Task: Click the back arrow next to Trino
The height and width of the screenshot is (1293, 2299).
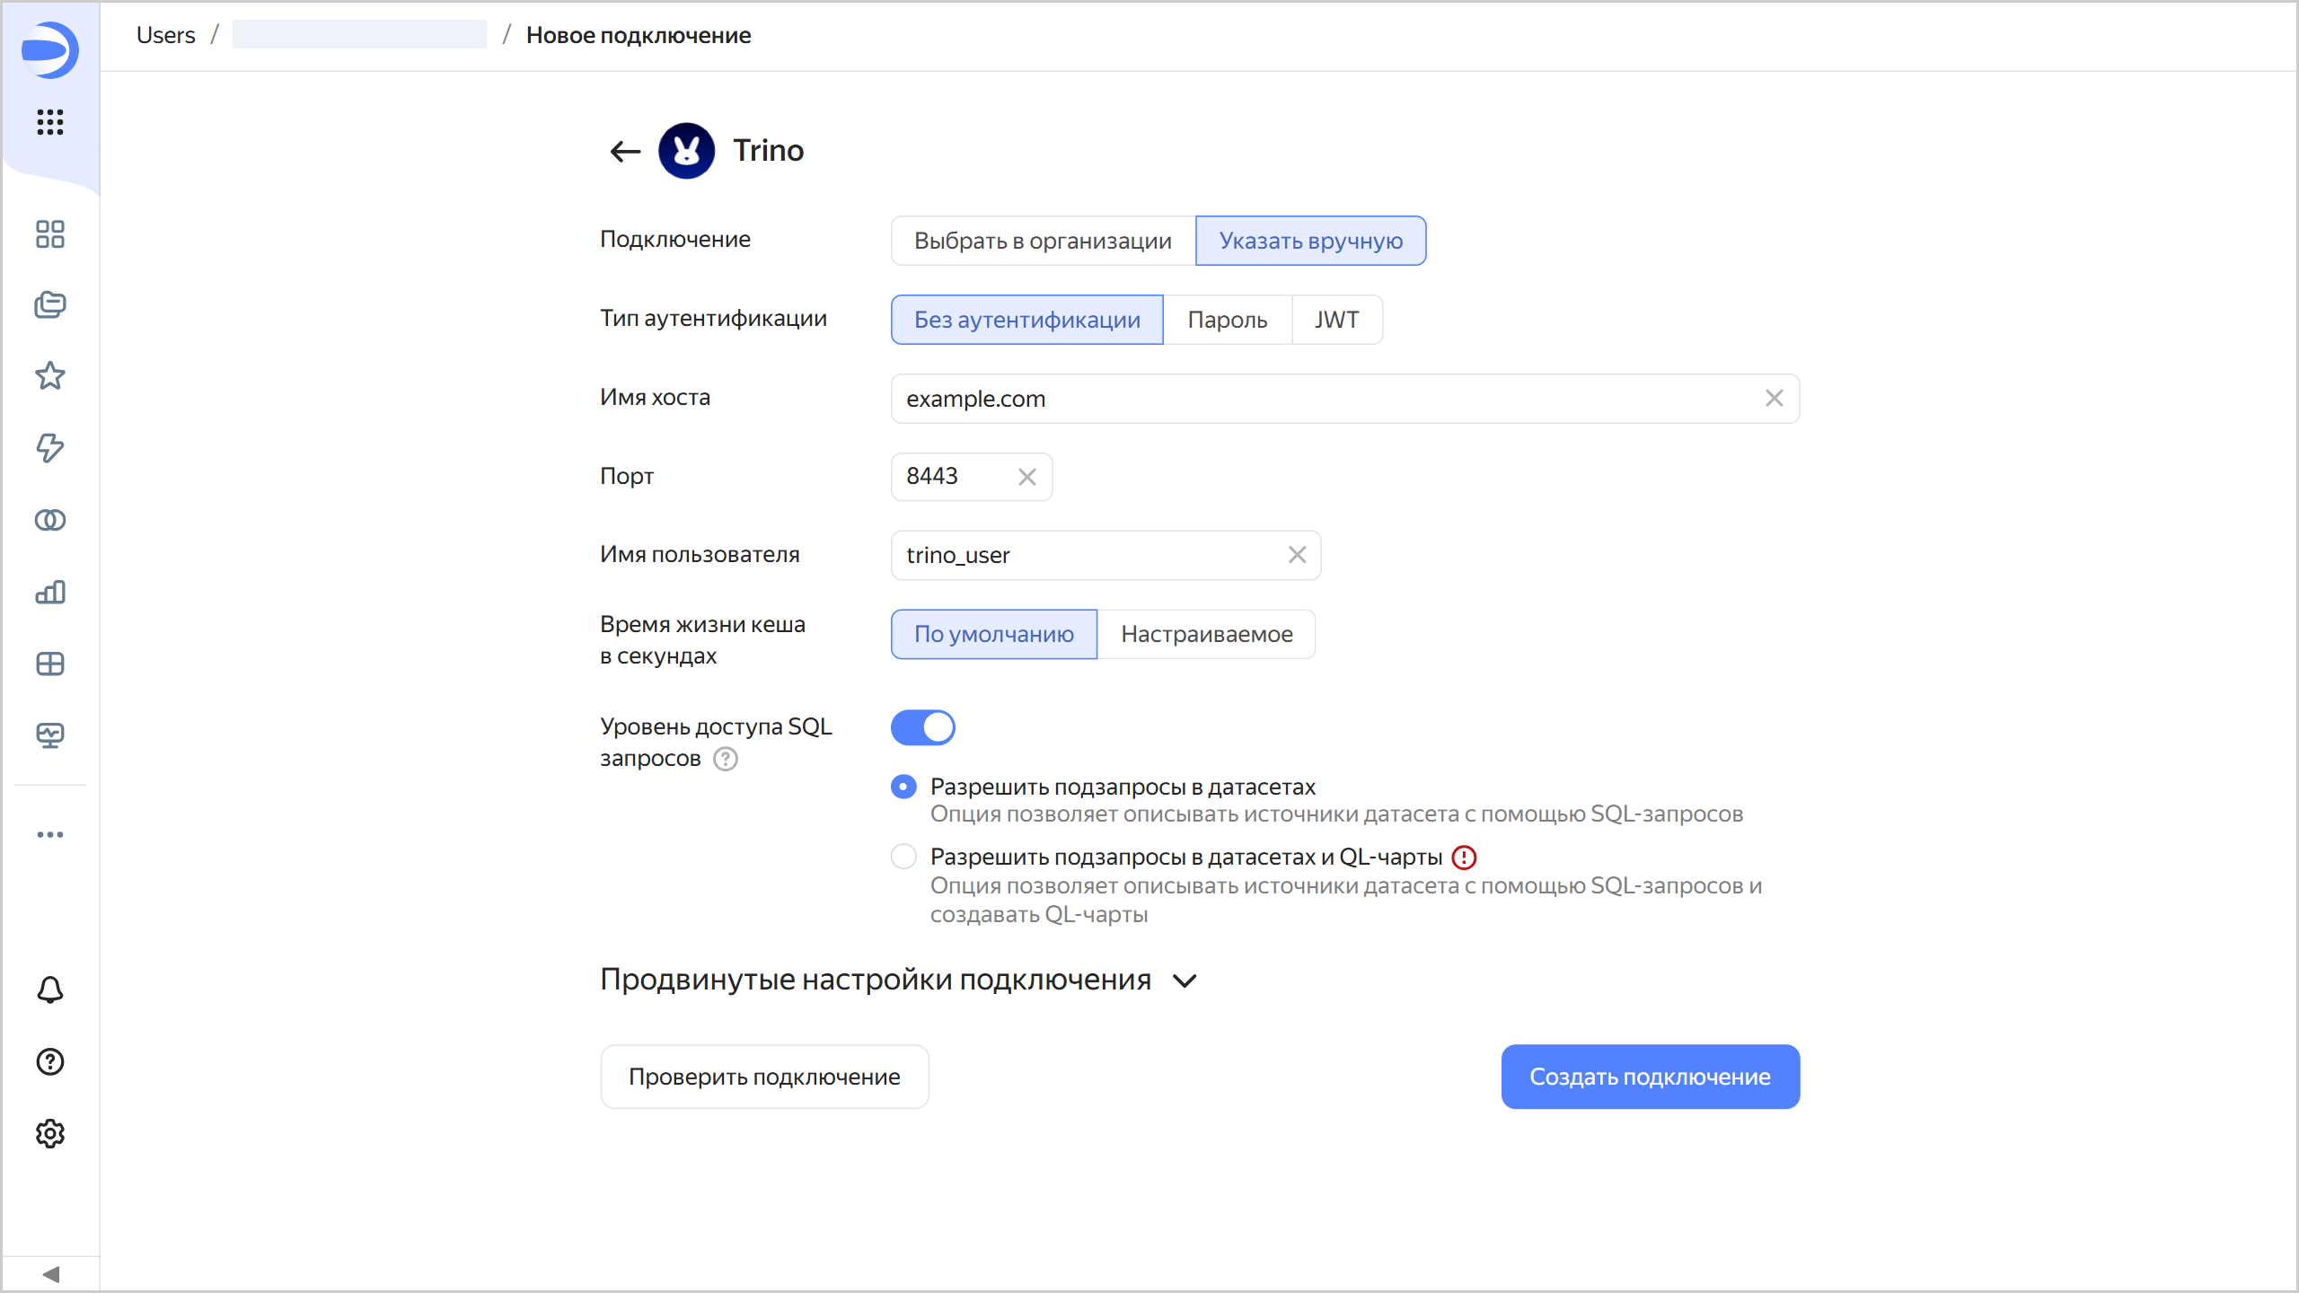Action: click(x=625, y=151)
